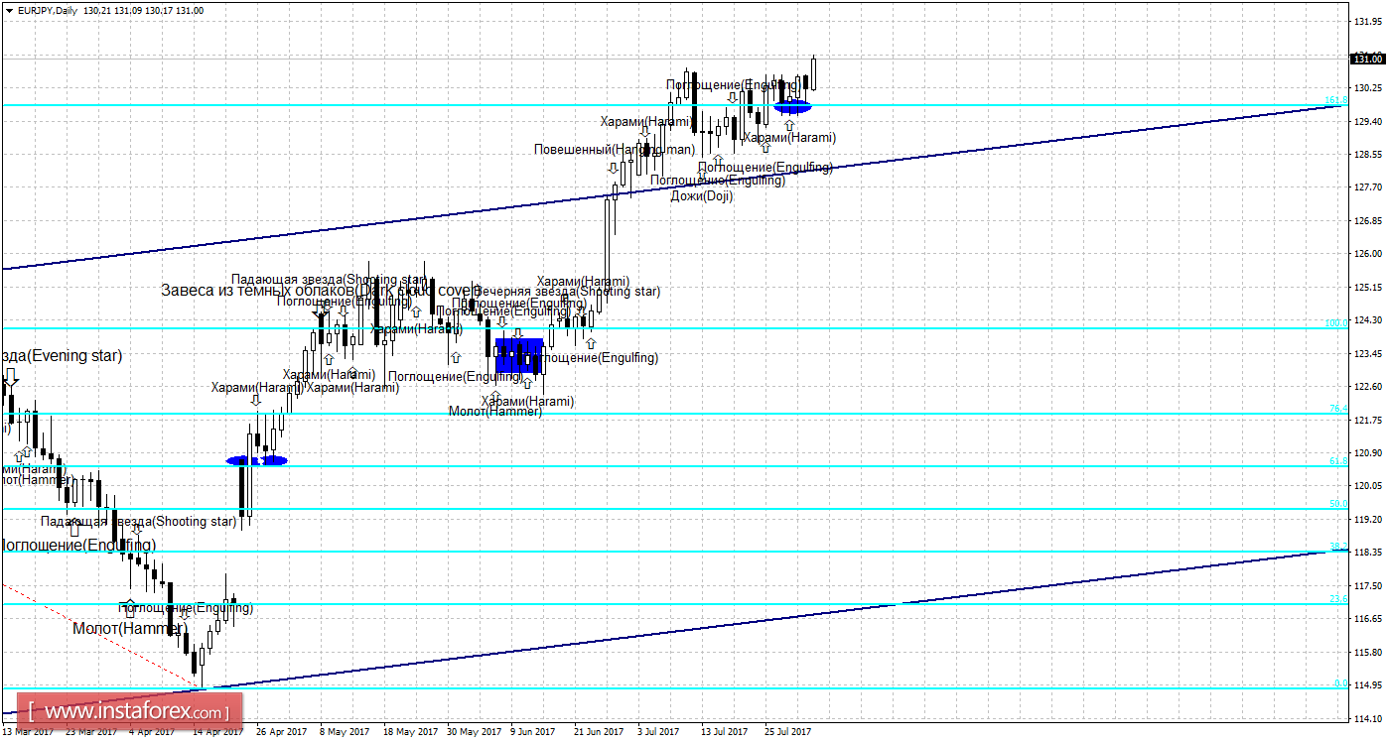Click the 122.60 price axis label
This screenshot has height=743, width=1388.
coord(1367,386)
